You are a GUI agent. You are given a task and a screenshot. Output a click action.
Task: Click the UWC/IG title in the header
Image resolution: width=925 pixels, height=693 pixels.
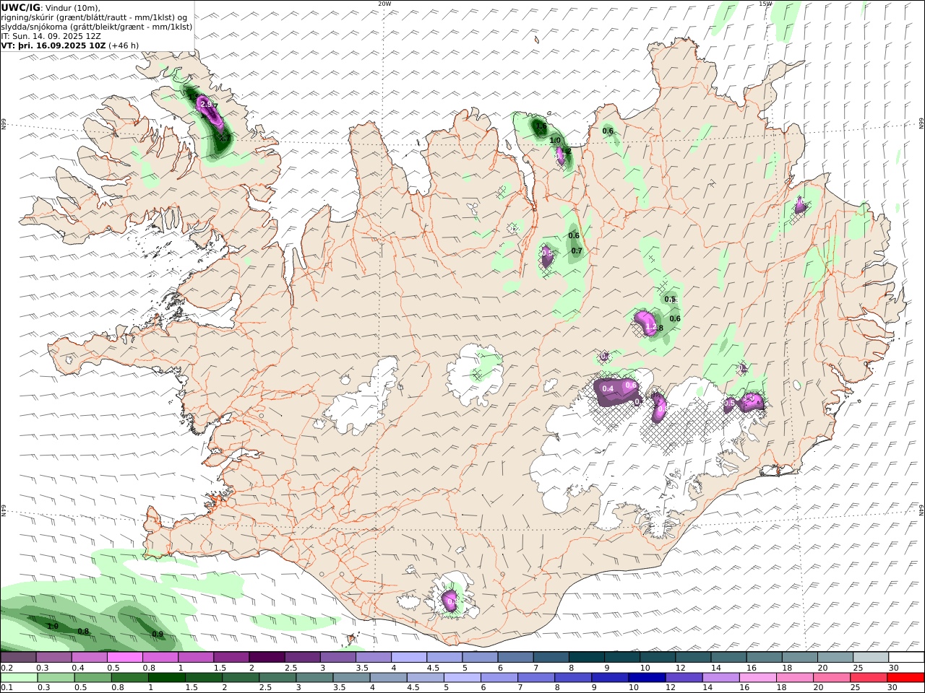tap(20, 8)
